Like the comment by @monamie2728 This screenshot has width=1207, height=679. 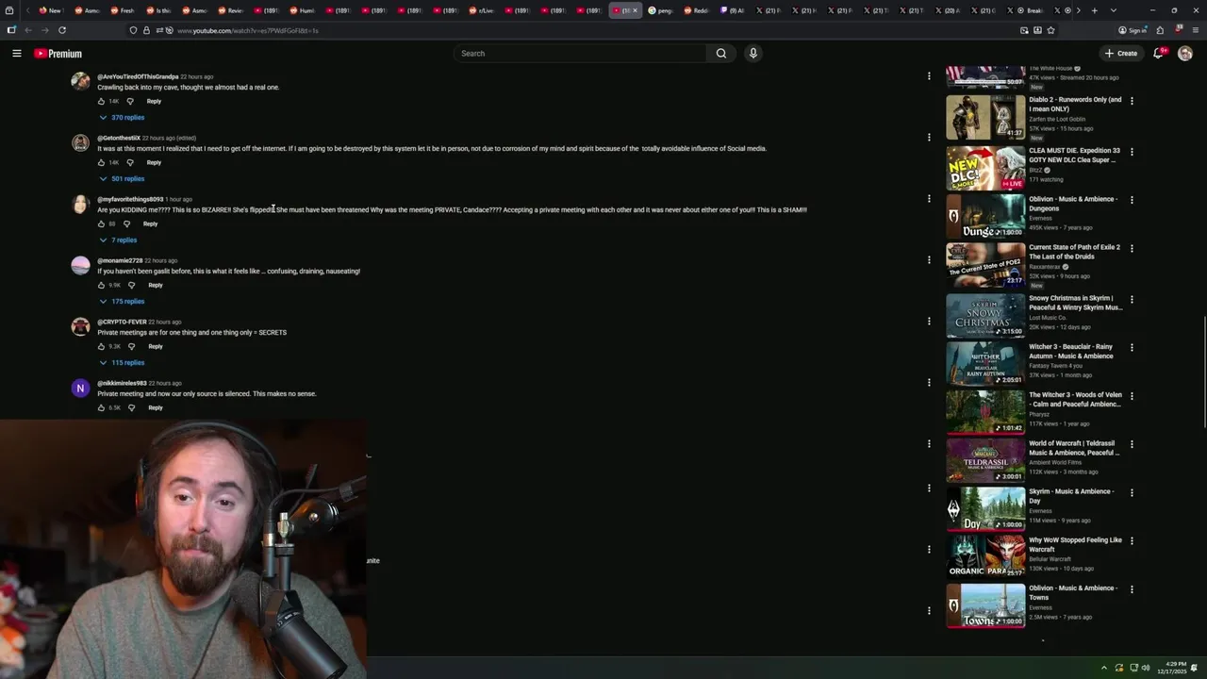[x=102, y=285]
